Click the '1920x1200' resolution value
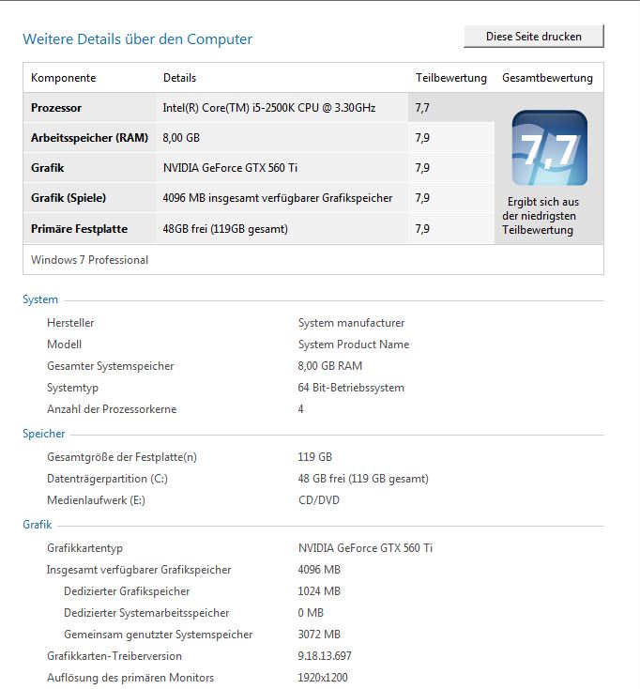This screenshot has width=640, height=689. 323,678
